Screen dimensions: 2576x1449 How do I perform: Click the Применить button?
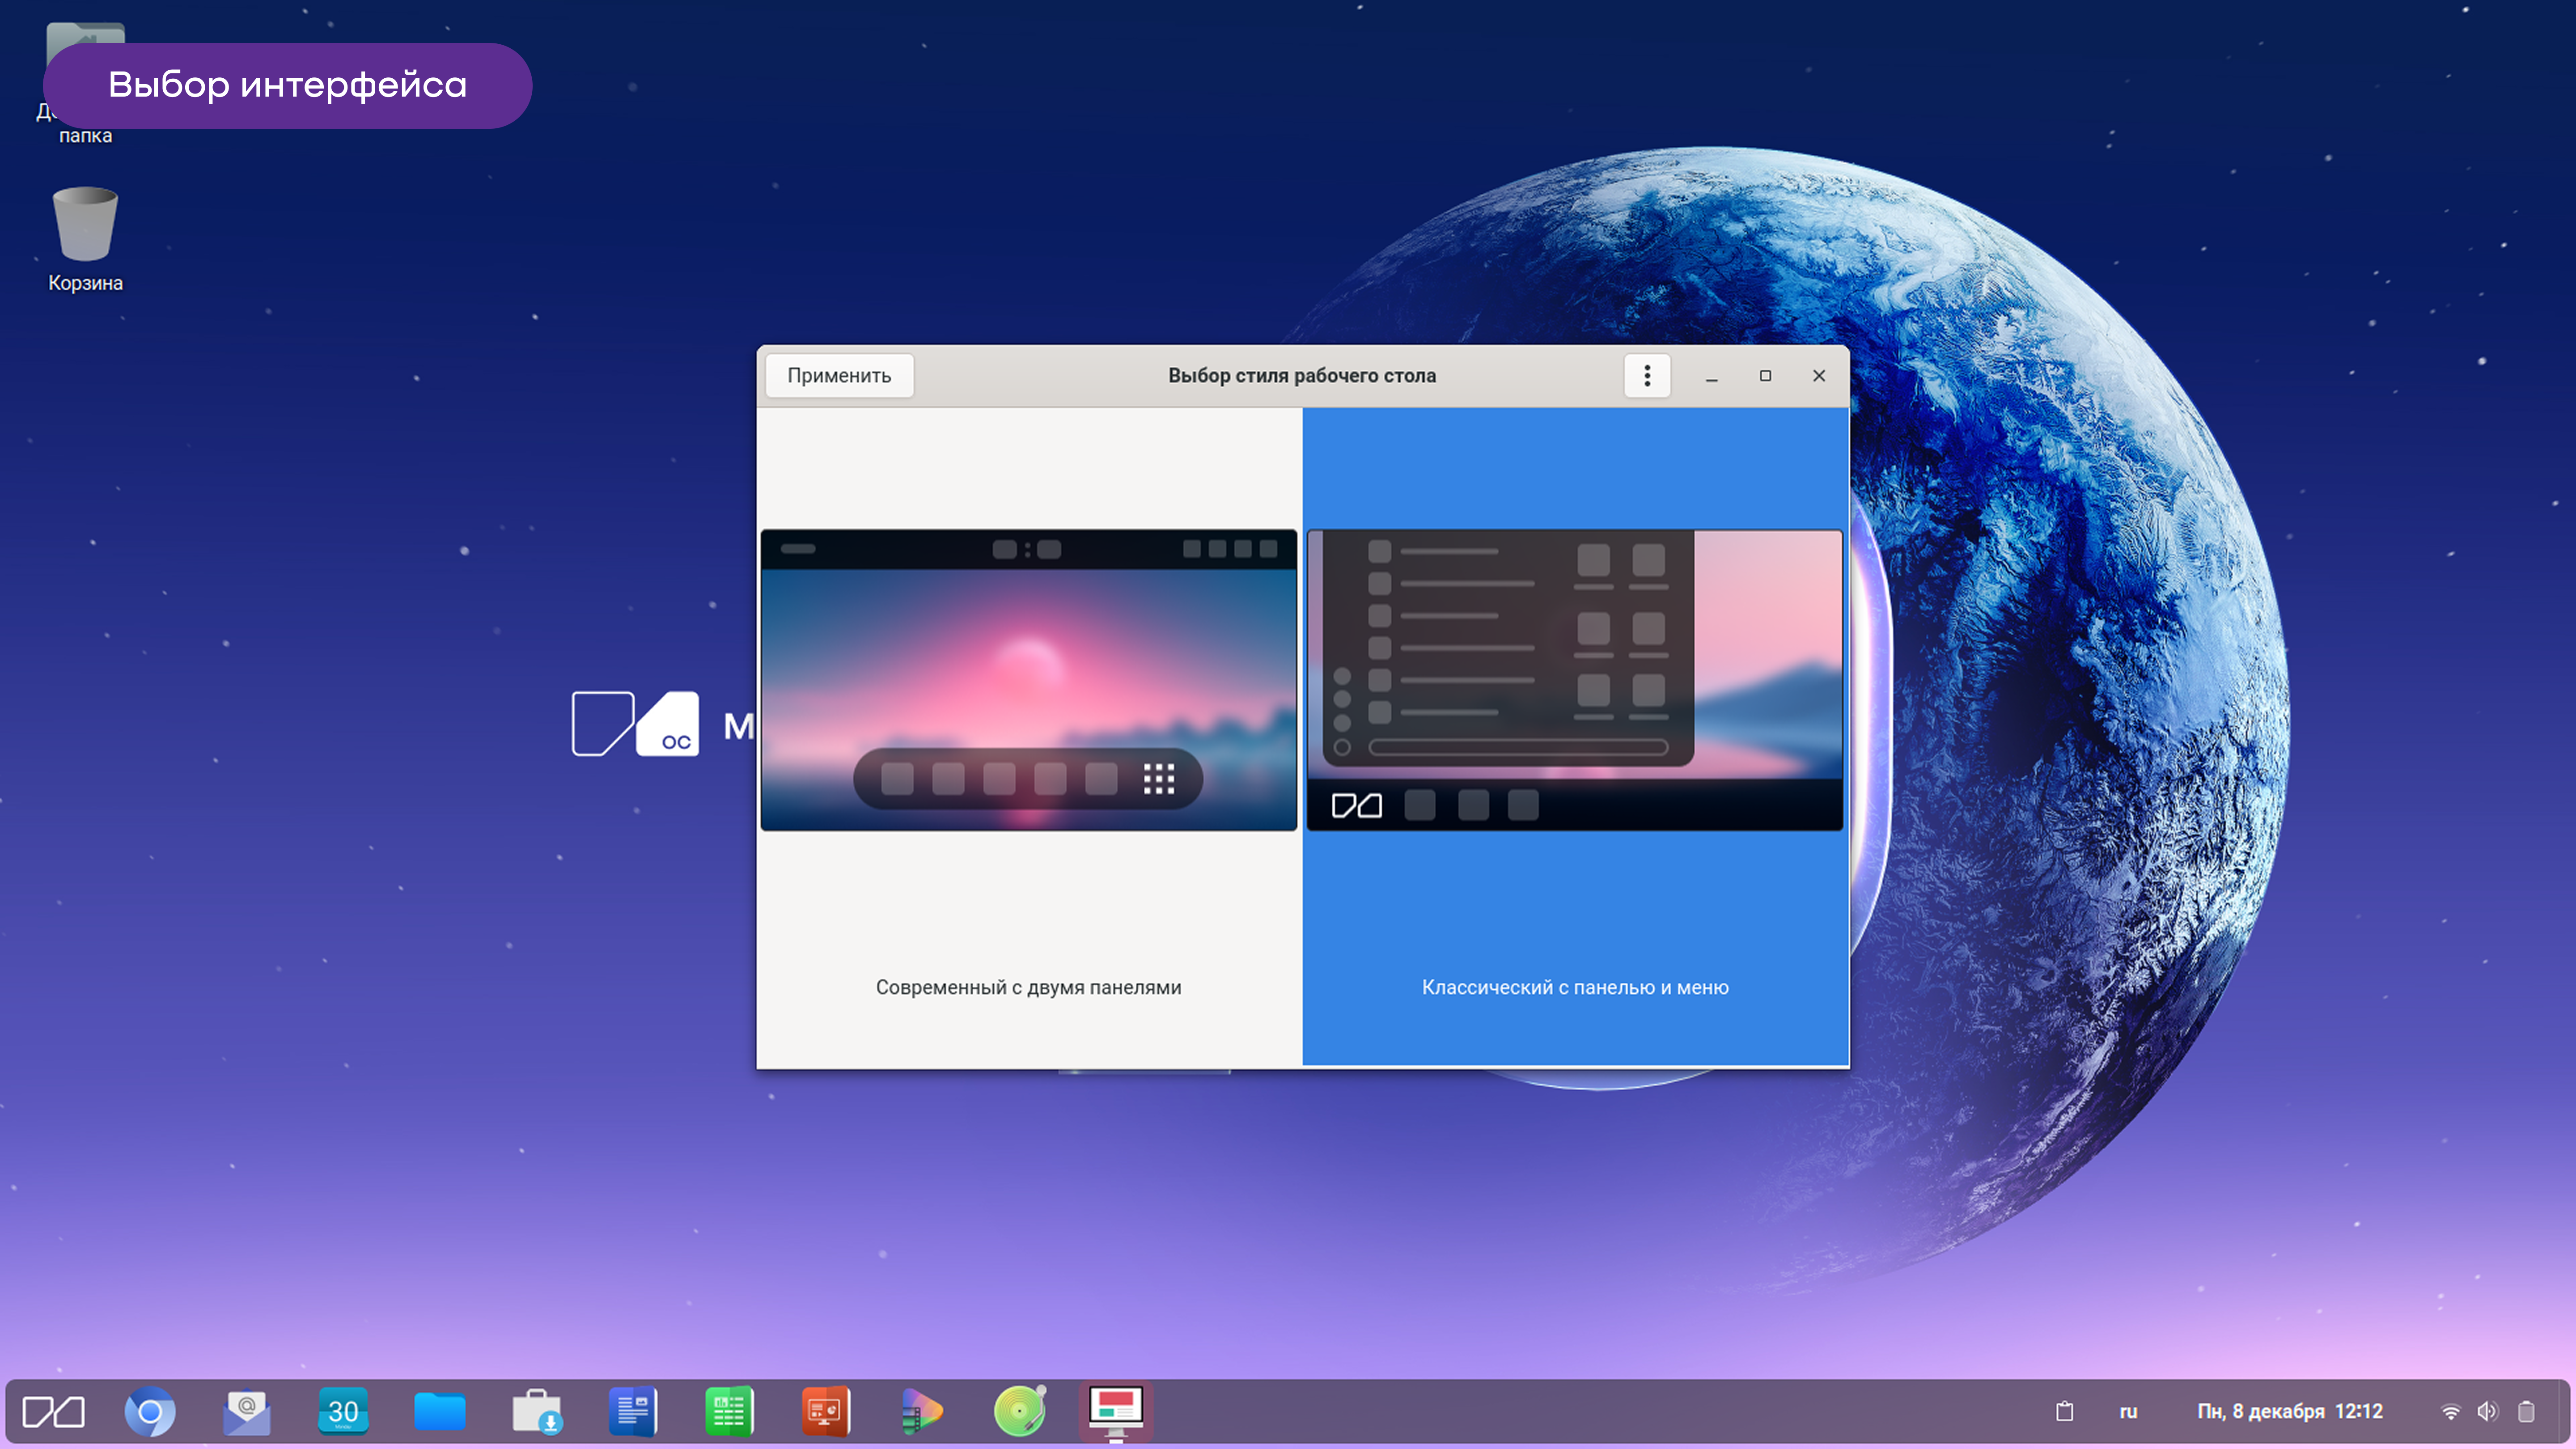pos(839,376)
